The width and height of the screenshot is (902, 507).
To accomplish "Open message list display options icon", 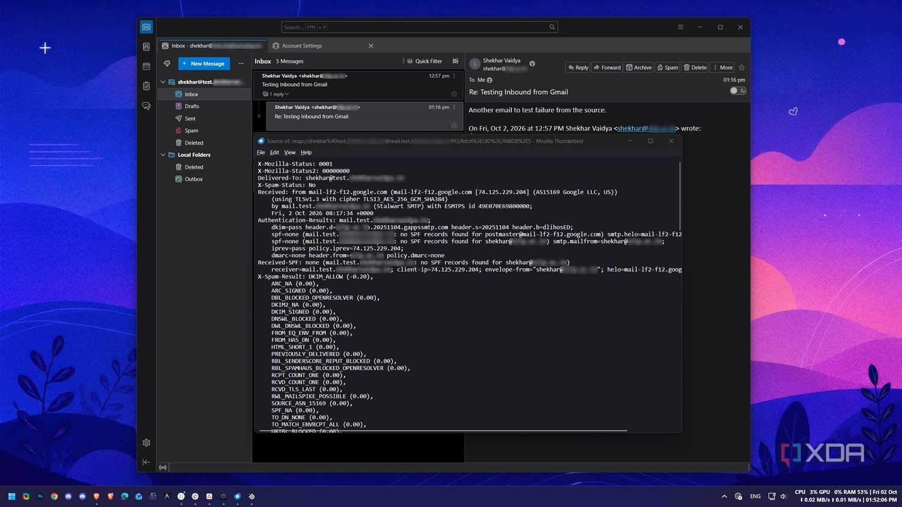I will pyautogui.click(x=455, y=61).
